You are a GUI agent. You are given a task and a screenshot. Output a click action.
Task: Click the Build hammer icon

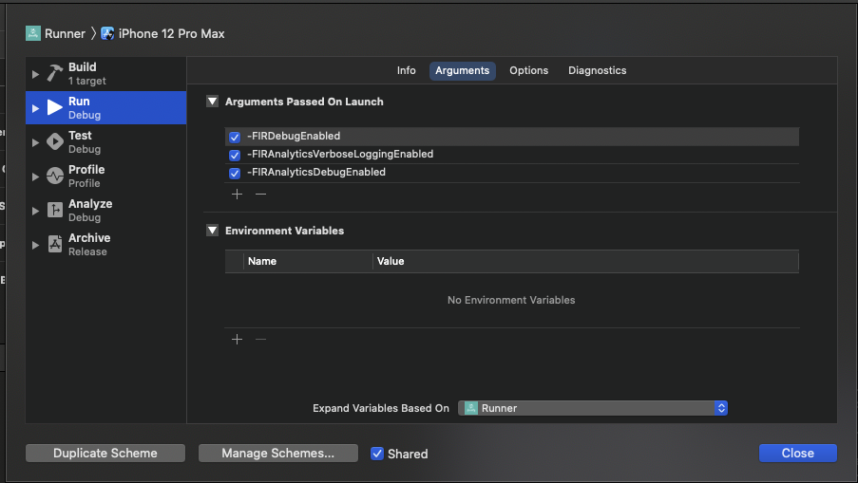click(55, 73)
